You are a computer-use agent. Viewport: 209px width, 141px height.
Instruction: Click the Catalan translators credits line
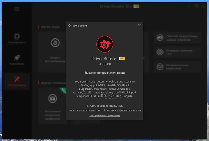click(x=105, y=92)
